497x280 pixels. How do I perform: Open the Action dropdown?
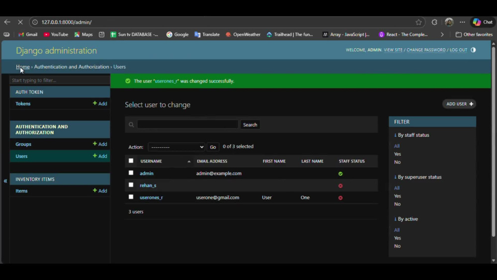coord(176,147)
